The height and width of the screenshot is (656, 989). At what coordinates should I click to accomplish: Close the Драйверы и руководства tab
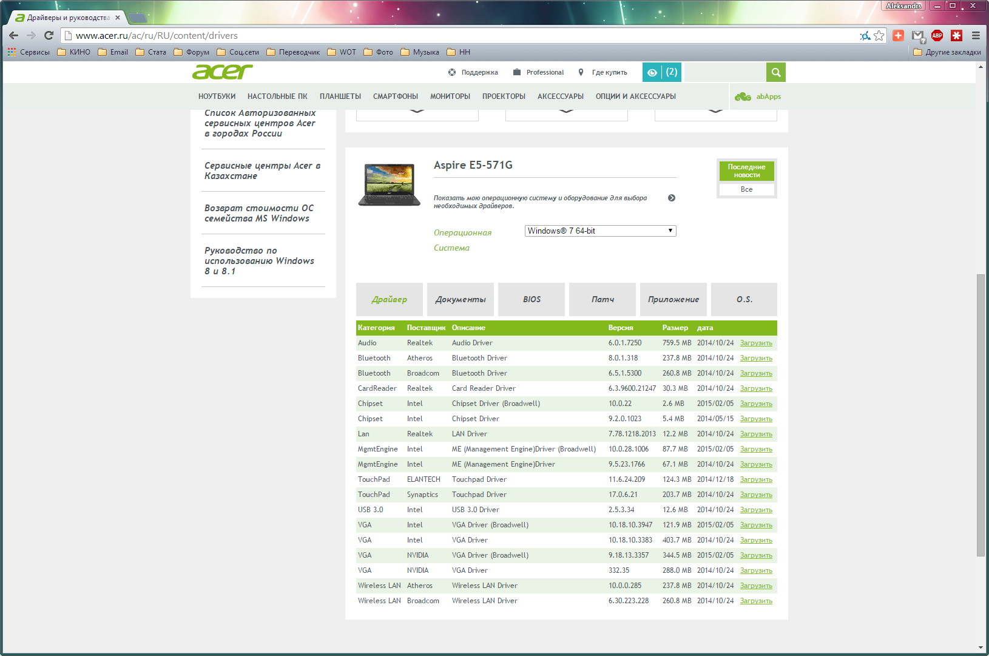118,18
